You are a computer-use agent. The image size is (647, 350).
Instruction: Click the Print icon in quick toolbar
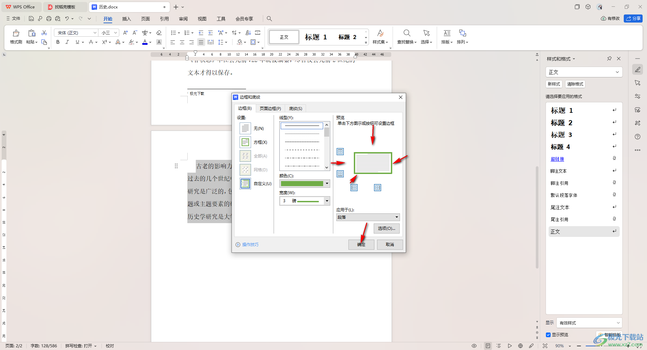click(49, 19)
